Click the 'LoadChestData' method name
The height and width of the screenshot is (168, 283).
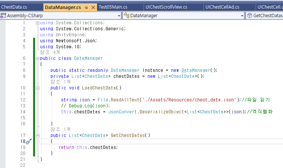tap(99, 88)
